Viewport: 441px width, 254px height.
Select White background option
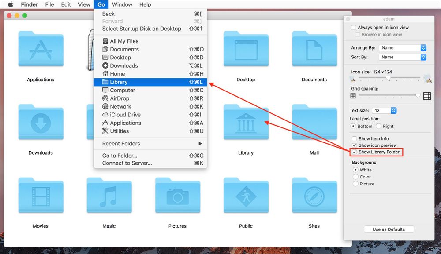coord(355,170)
